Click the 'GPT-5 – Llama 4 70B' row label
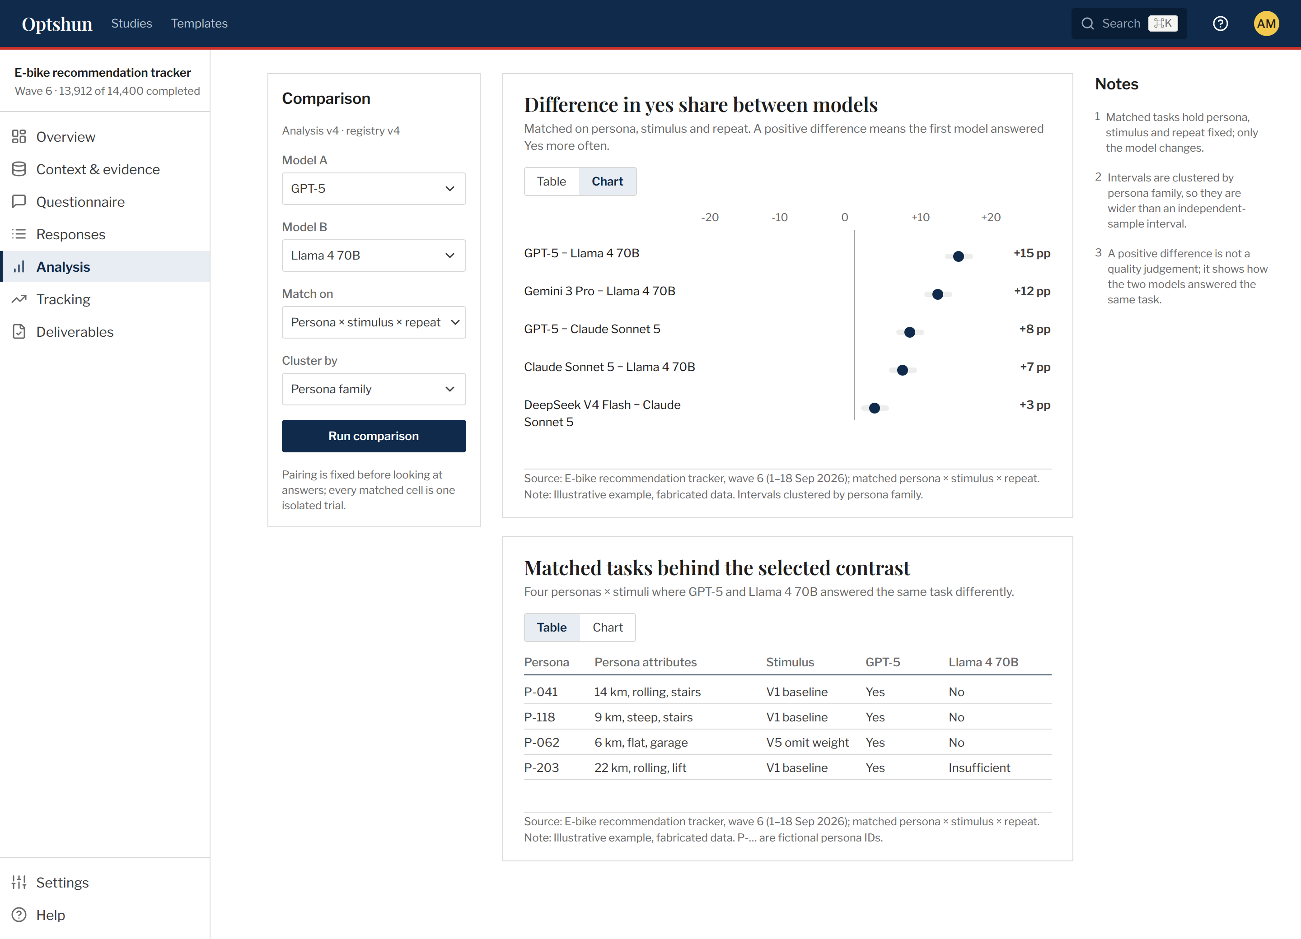Image resolution: width=1301 pixels, height=939 pixels. [x=582, y=253]
